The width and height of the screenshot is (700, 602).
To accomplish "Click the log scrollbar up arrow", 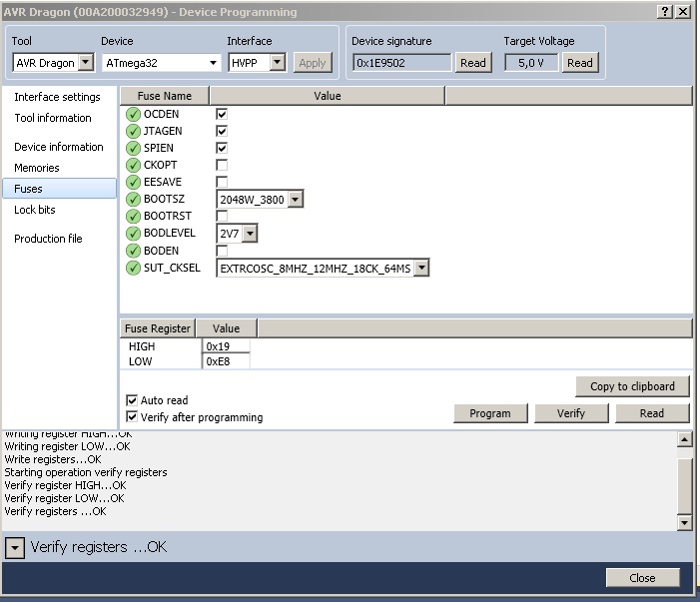I will tap(684, 439).
